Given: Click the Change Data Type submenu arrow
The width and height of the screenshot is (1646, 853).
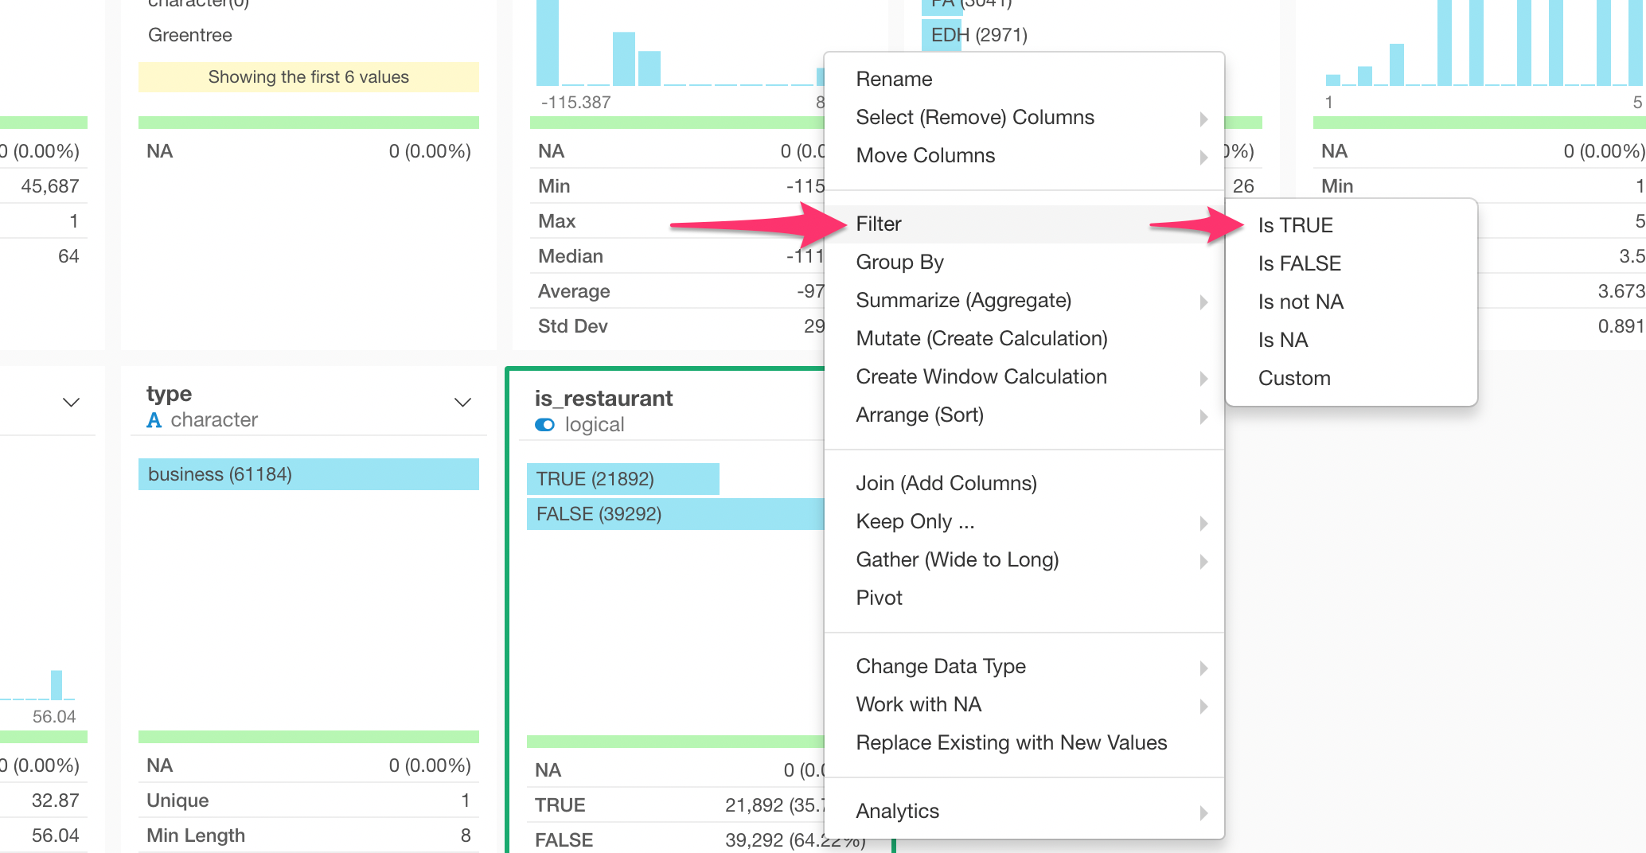Looking at the screenshot, I should click(1203, 668).
